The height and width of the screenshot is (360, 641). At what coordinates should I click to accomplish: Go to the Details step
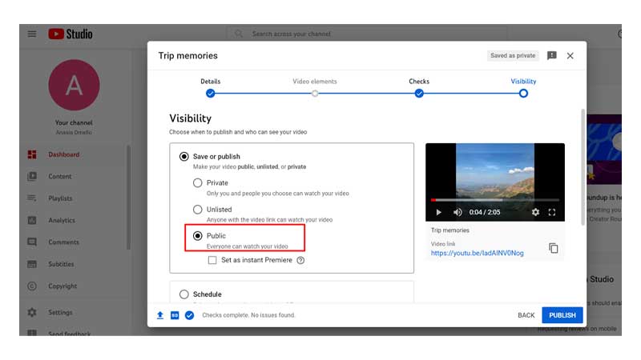pos(210,93)
